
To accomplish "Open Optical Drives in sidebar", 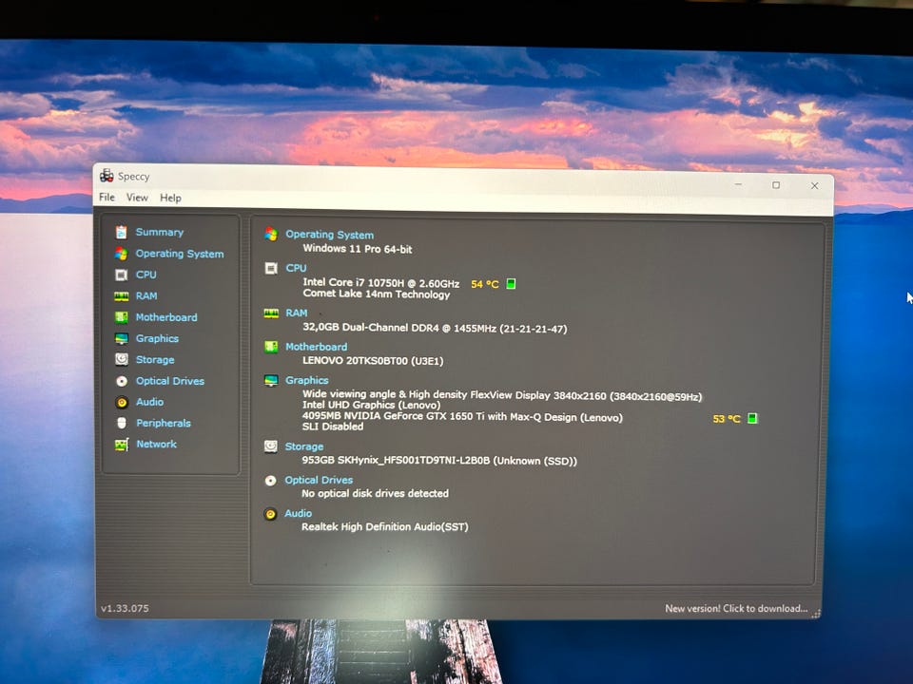I will click(x=170, y=381).
